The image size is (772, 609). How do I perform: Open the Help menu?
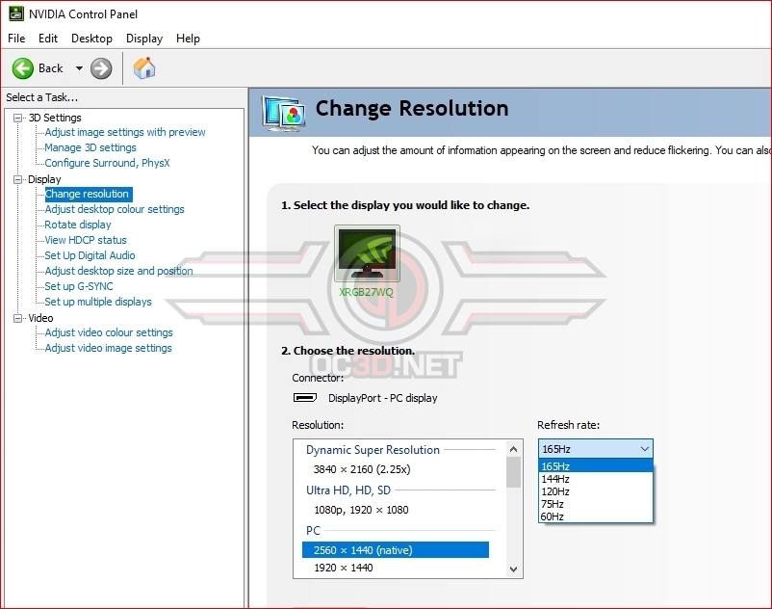188,39
